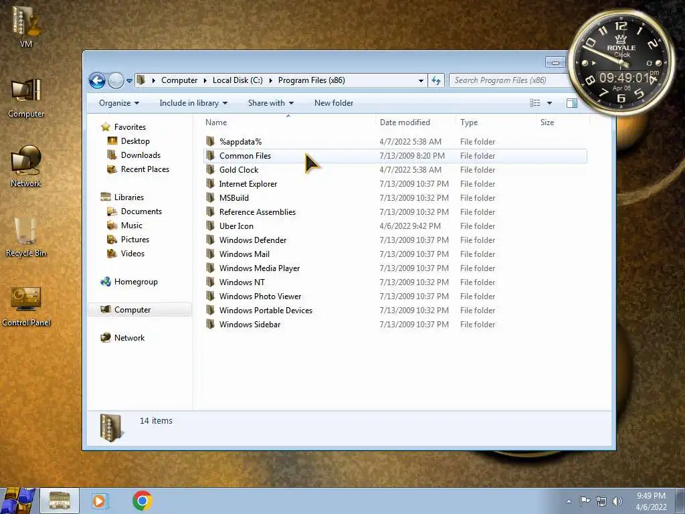
Task: Click New folder in the toolbar
Action: [334, 103]
